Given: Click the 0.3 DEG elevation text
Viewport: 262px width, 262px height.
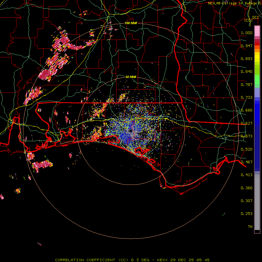Looking at the screenshot, I should 140,260.
